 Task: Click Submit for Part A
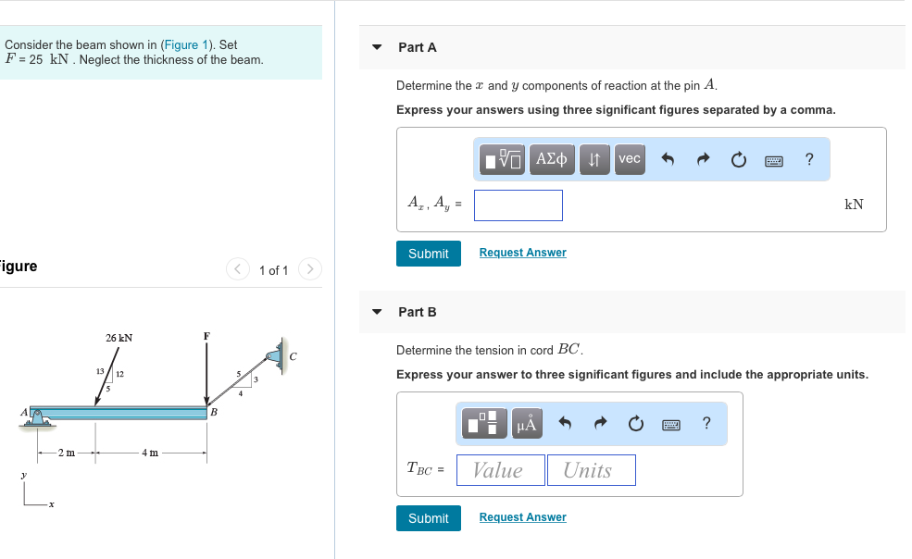429,253
